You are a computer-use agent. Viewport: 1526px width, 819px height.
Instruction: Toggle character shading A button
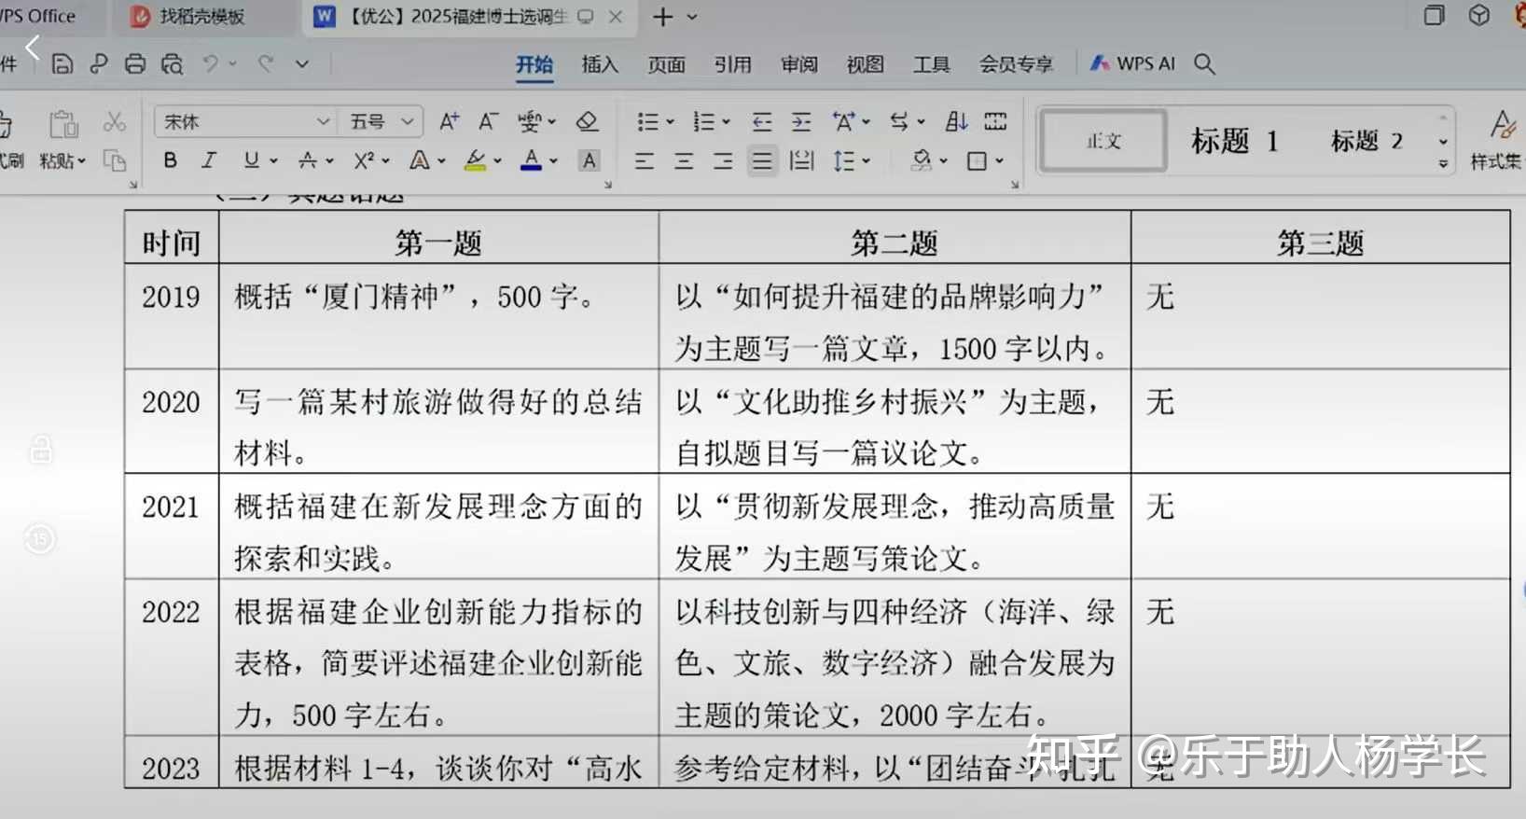pyautogui.click(x=590, y=160)
